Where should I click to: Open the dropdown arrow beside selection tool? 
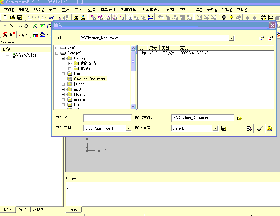(x=26, y=34)
